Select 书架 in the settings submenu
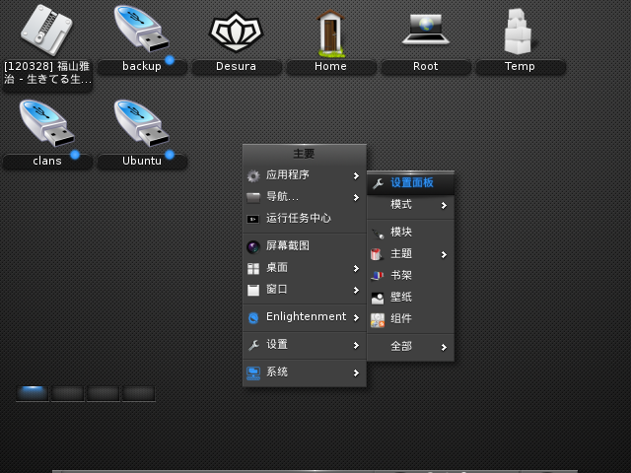Image resolution: width=631 pixels, height=473 pixels. coord(411,276)
